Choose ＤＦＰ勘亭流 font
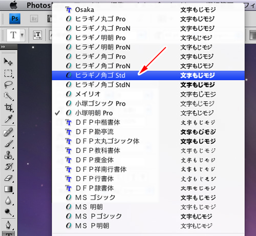Screen dimensions: 256x236 pyautogui.click(x=148, y=132)
